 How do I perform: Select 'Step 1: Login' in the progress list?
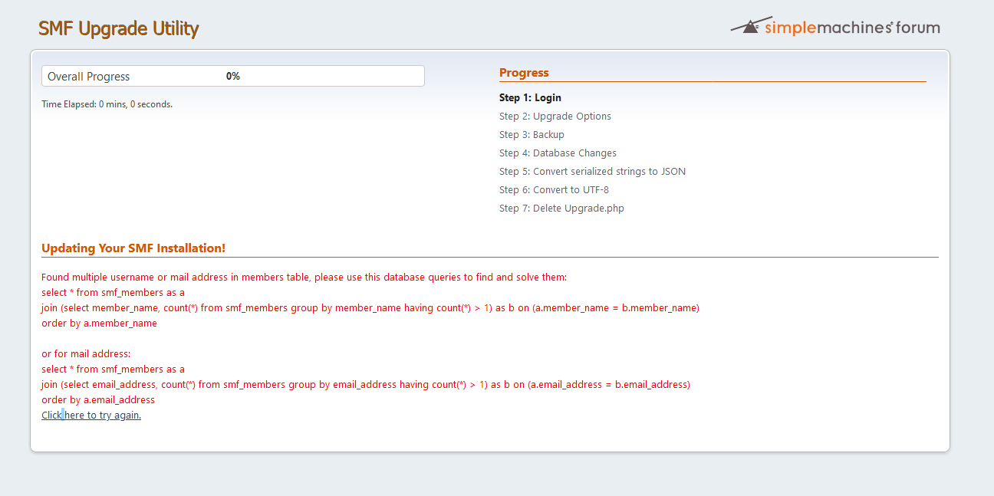pyautogui.click(x=530, y=97)
